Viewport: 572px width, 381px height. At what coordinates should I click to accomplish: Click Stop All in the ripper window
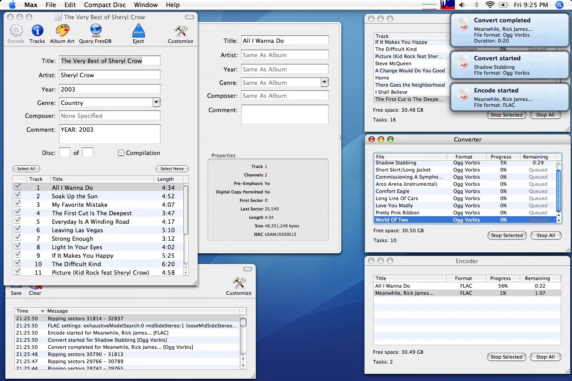click(546, 115)
